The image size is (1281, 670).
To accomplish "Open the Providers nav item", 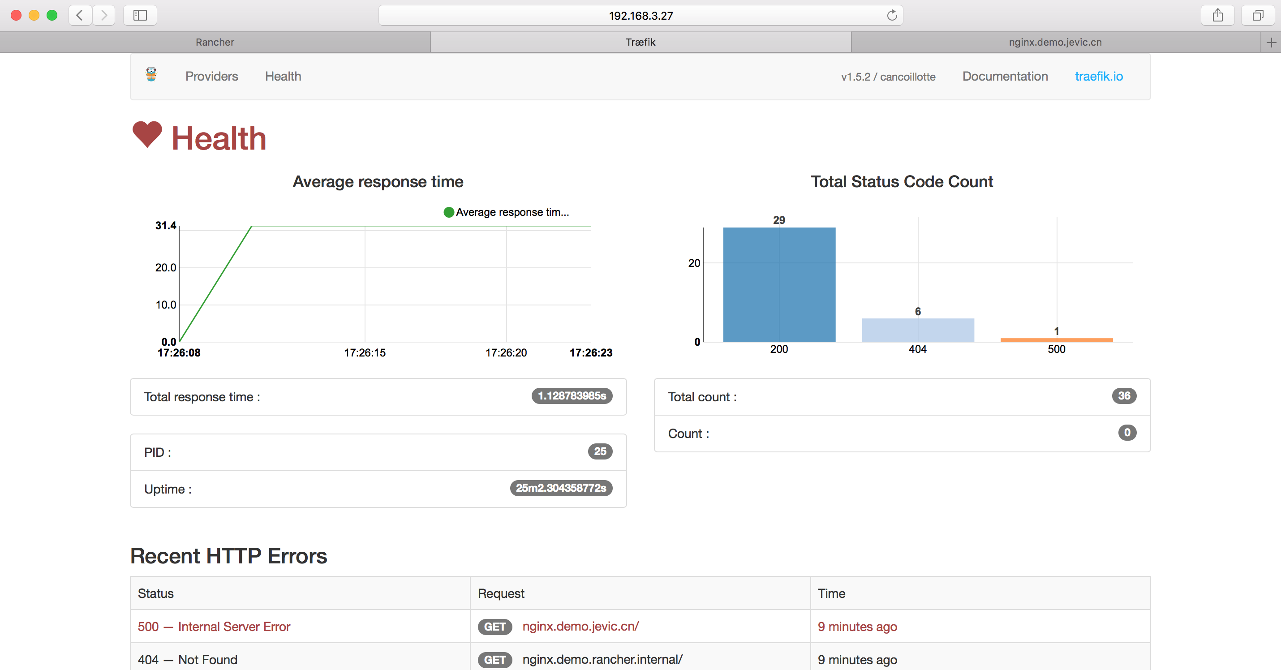I will pyautogui.click(x=211, y=76).
